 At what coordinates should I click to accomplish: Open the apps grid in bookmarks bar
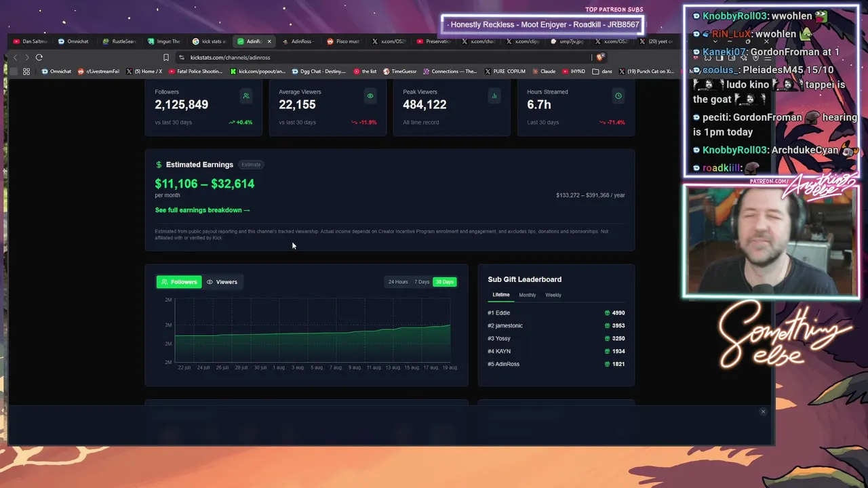[26, 71]
